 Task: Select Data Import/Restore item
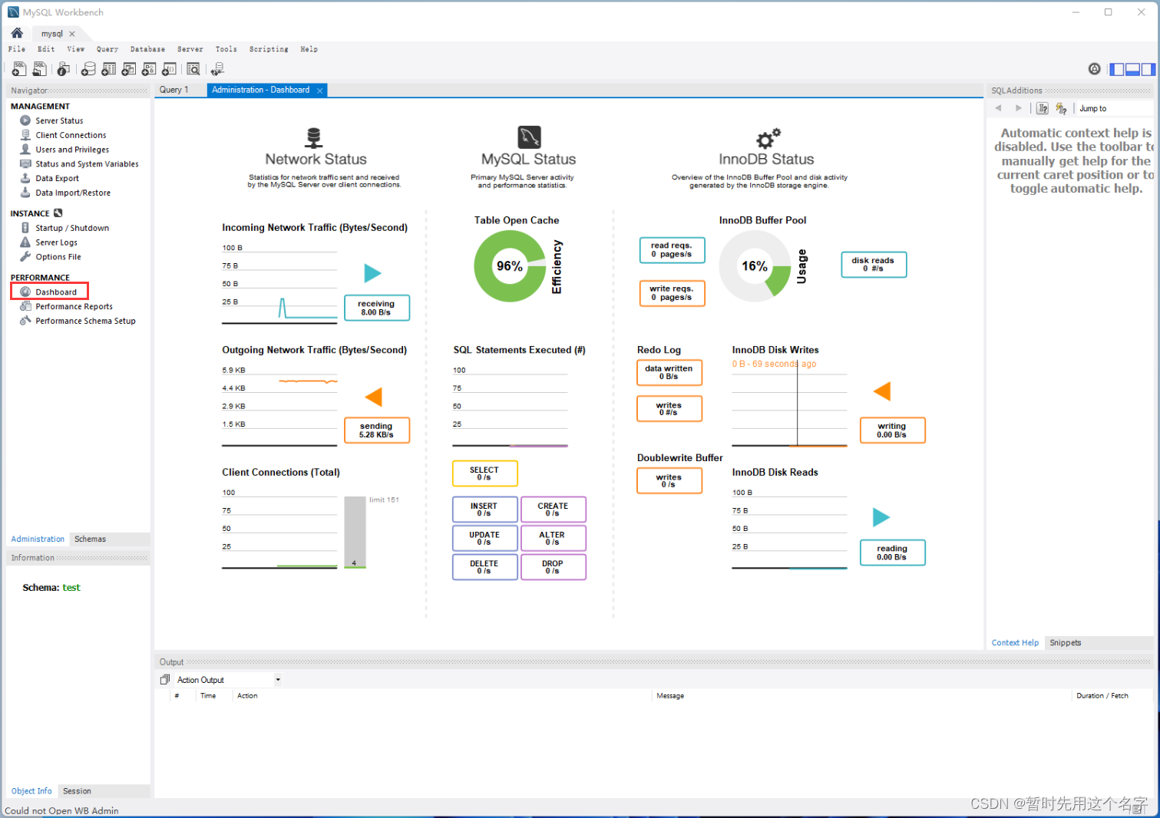(73, 193)
